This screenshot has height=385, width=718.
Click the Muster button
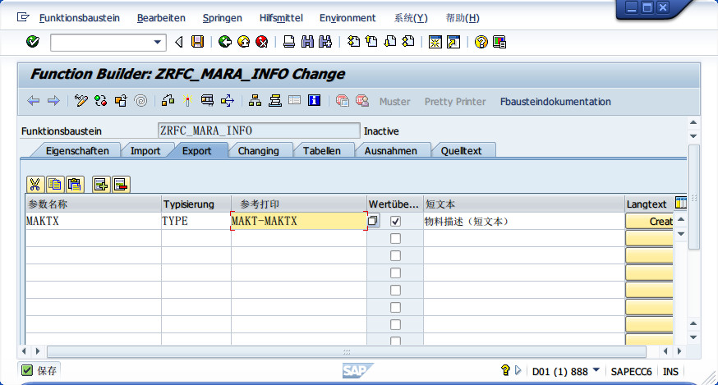pos(394,102)
